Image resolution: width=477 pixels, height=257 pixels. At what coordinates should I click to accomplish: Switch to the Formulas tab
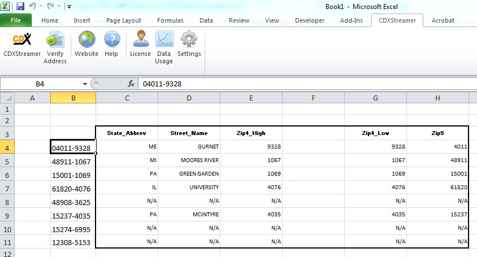click(170, 20)
